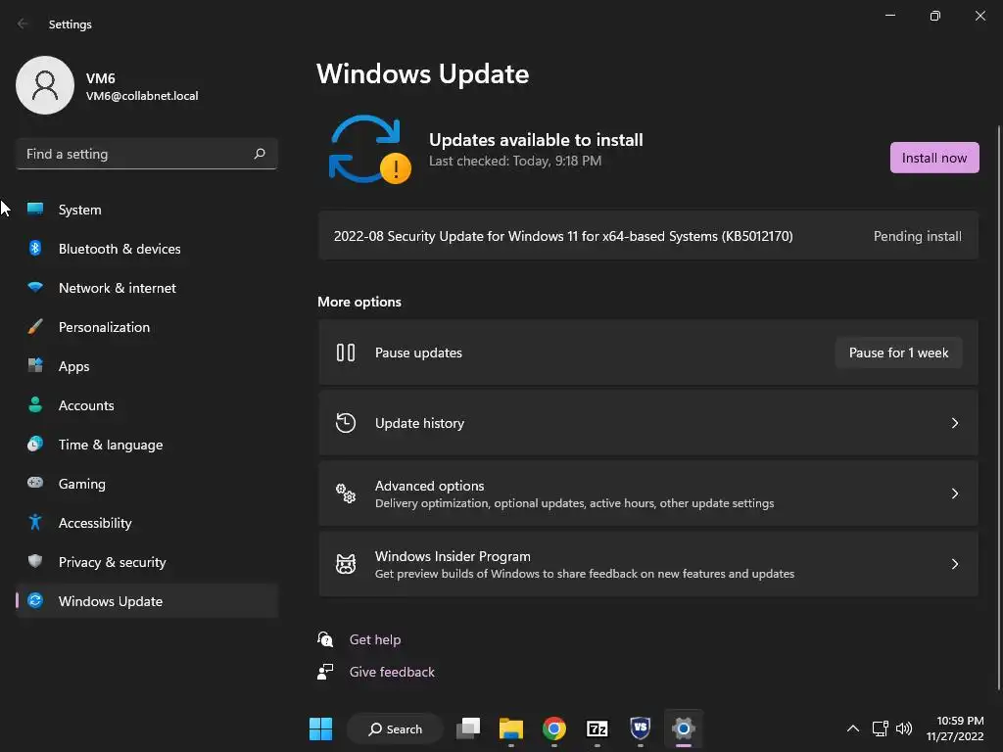Screen dimensions: 1003x752
Task: Expand Windows Insider Program with its chevron
Action: coord(954,563)
